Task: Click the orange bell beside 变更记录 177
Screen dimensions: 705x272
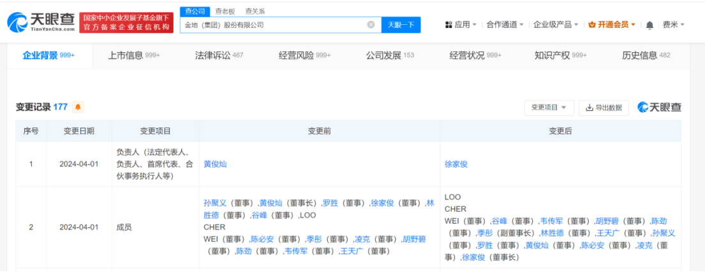Action: (x=78, y=107)
